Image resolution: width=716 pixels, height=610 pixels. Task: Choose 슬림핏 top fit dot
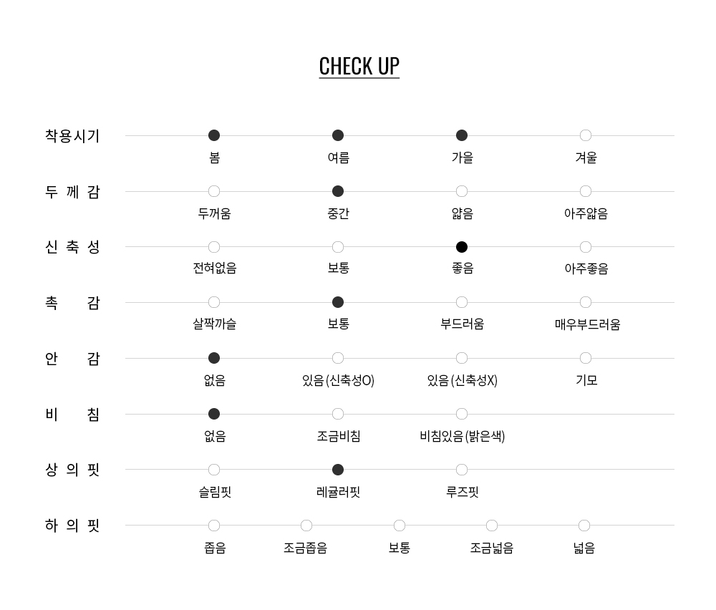click(x=214, y=470)
